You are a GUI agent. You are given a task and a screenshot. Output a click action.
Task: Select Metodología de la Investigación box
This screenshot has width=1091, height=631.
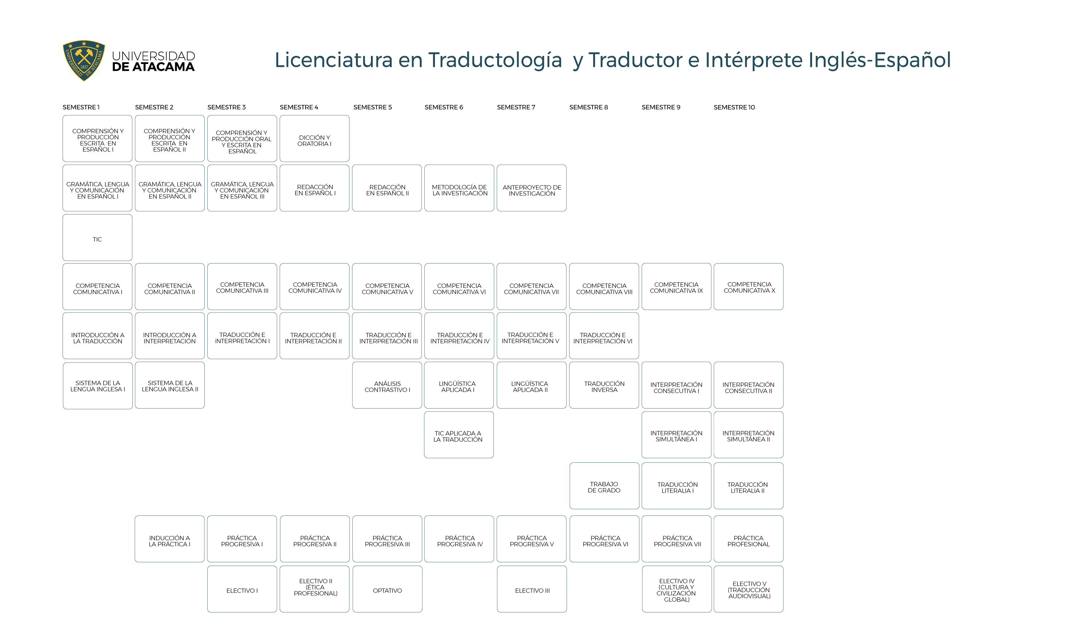tap(459, 188)
